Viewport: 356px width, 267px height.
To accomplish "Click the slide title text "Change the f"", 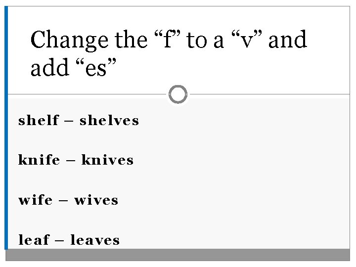I will [x=106, y=40].
